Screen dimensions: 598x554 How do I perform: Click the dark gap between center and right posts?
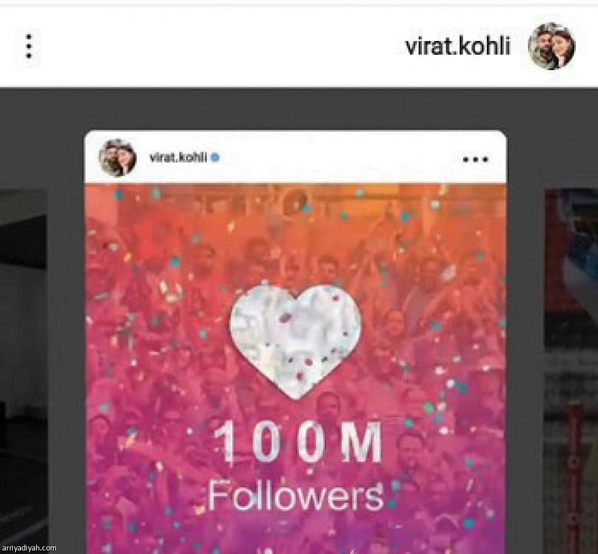click(526, 344)
